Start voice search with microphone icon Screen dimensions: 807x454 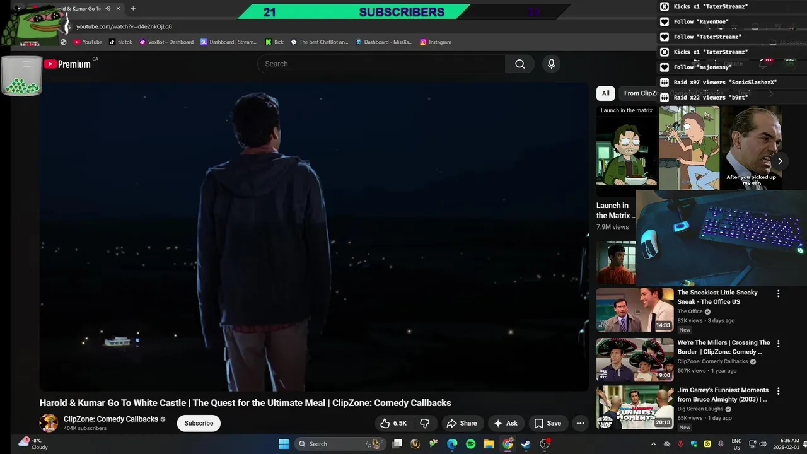[551, 64]
